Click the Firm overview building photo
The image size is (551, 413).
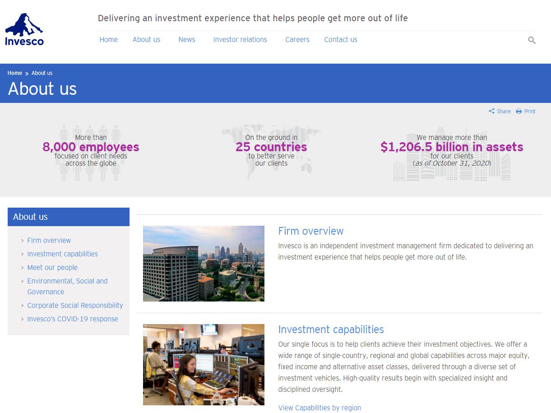(x=204, y=264)
